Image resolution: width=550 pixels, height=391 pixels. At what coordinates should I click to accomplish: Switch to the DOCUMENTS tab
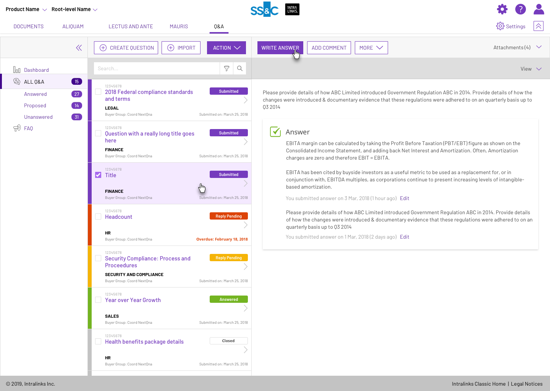pyautogui.click(x=29, y=26)
